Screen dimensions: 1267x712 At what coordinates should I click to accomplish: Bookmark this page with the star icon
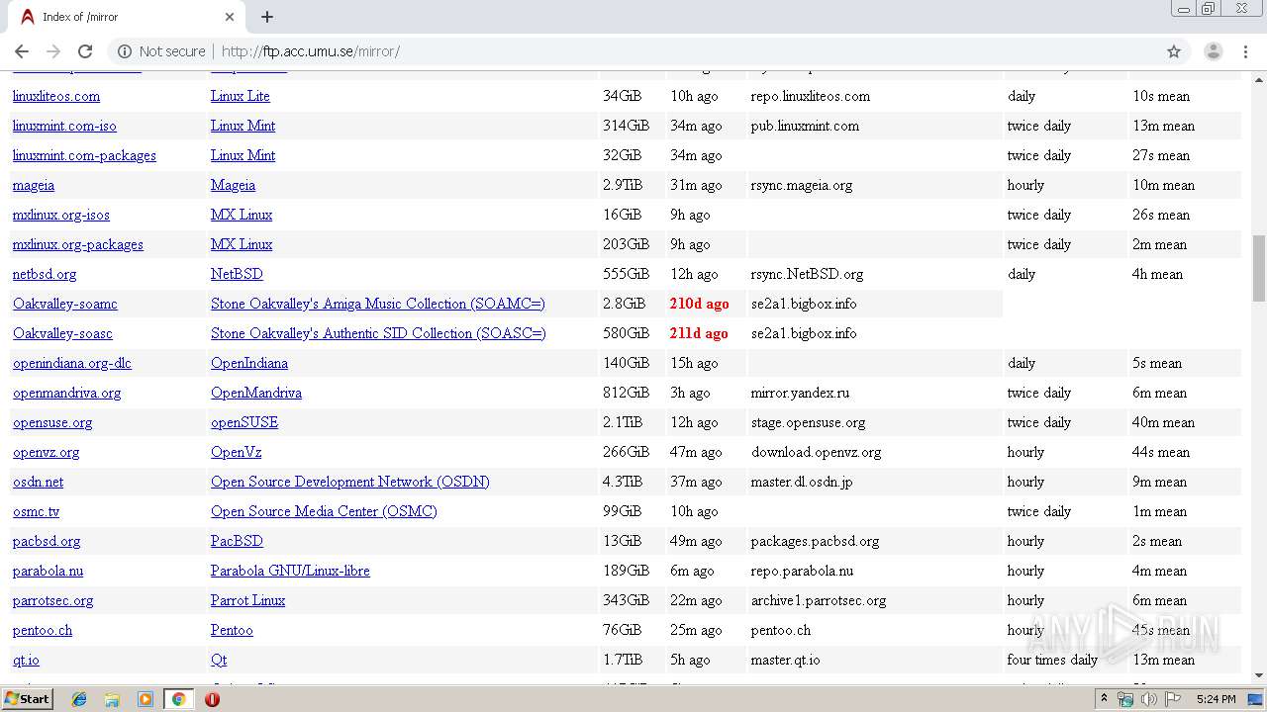1174,51
